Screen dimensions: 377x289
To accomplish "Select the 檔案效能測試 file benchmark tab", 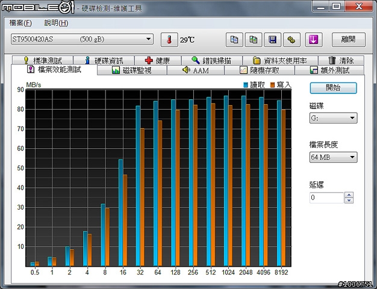I will click(54, 70).
